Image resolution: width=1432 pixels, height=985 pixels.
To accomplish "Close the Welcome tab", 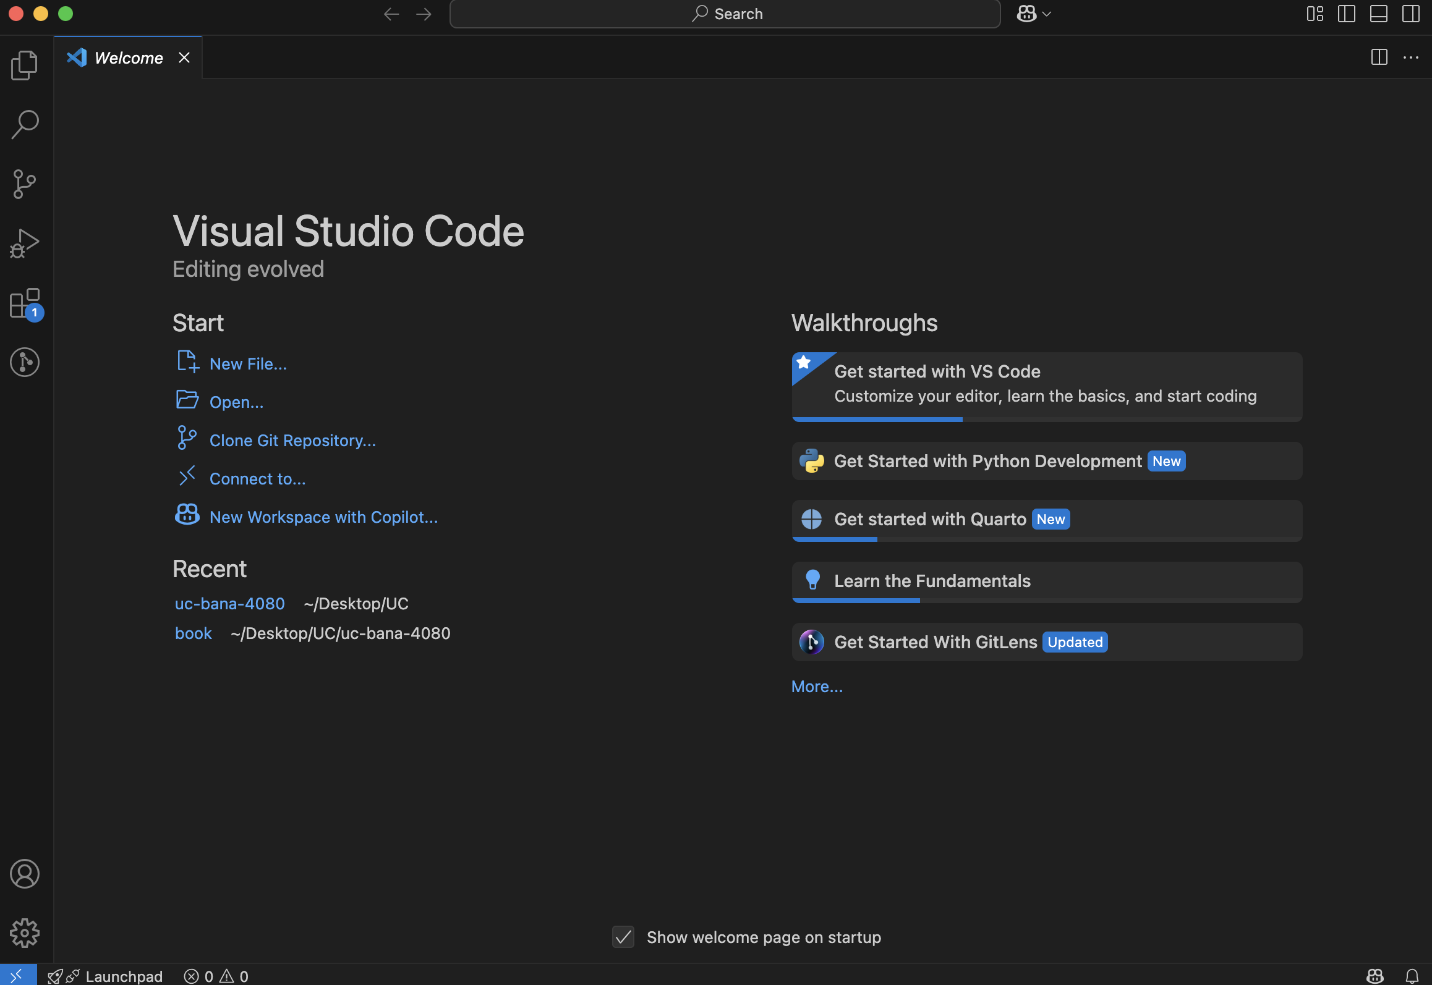I will tap(184, 57).
